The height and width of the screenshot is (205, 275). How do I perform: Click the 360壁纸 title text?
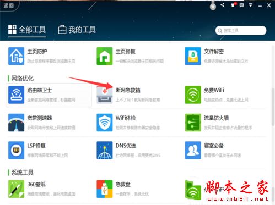(36, 184)
